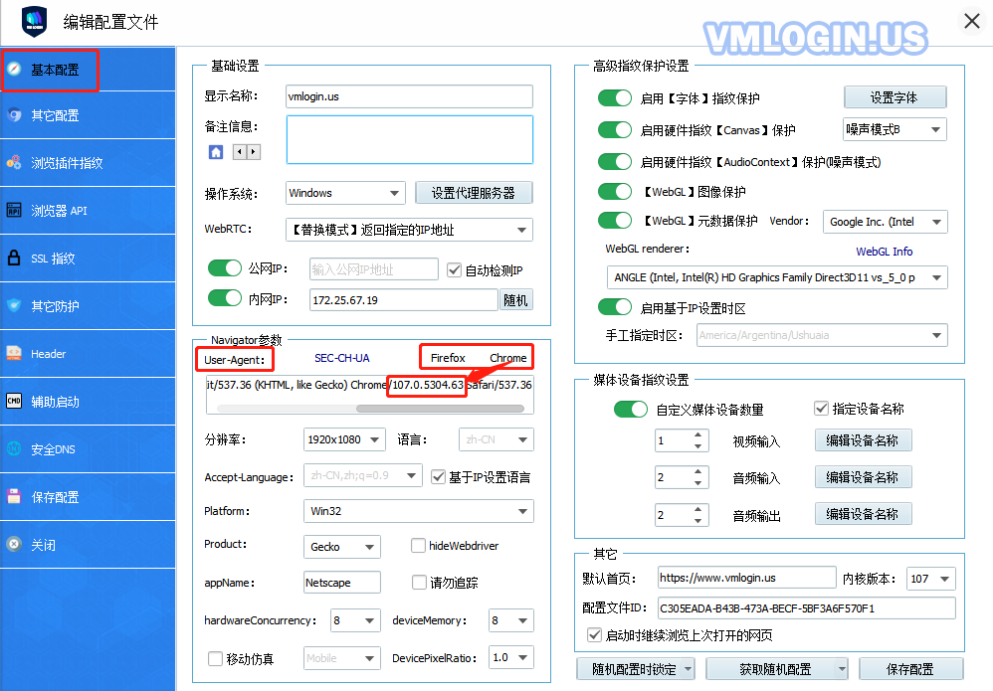Viewport: 993px width, 691px height.
Task: Click 随机 to randomize internal IP
Action: [x=515, y=300]
